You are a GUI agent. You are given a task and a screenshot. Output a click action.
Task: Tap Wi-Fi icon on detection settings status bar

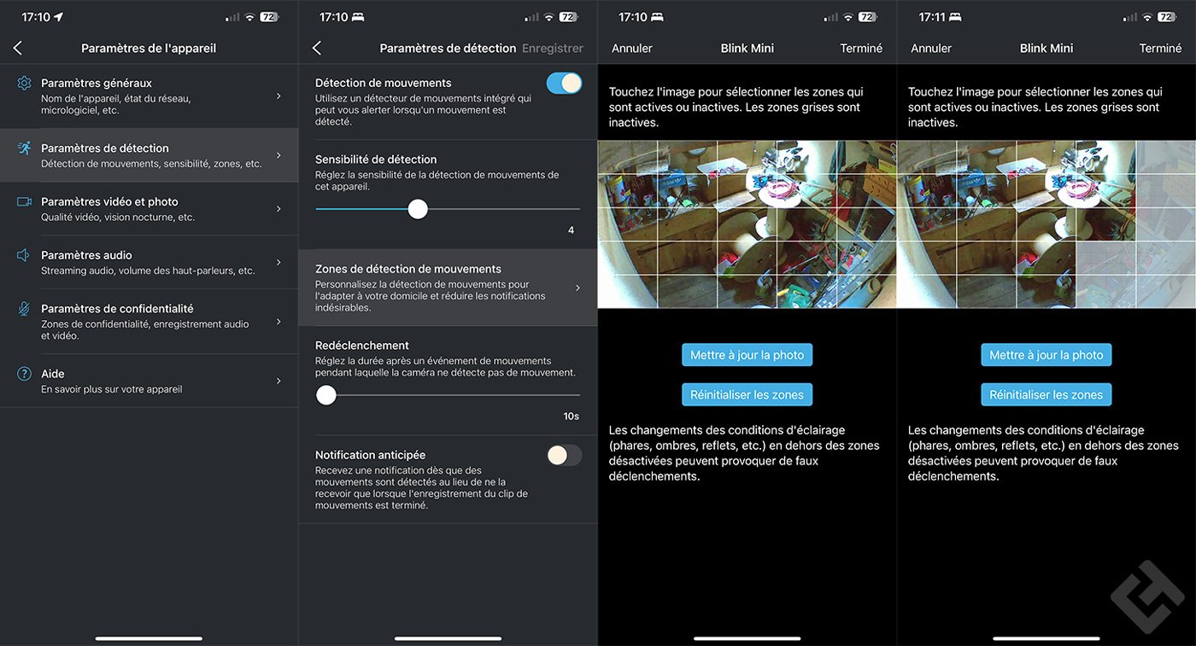[548, 17]
